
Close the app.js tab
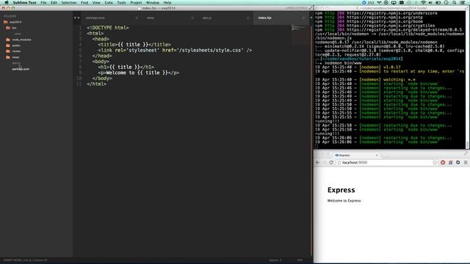[248, 18]
